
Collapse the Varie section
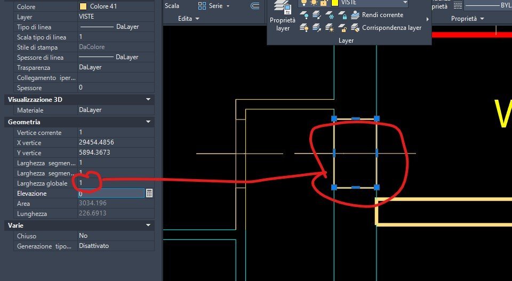[x=148, y=225]
